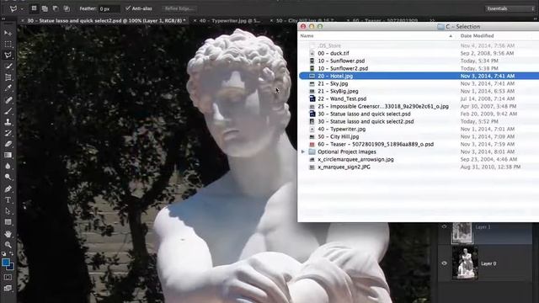
Task: Toggle the Anti-alias checkbox
Action: point(128,8)
